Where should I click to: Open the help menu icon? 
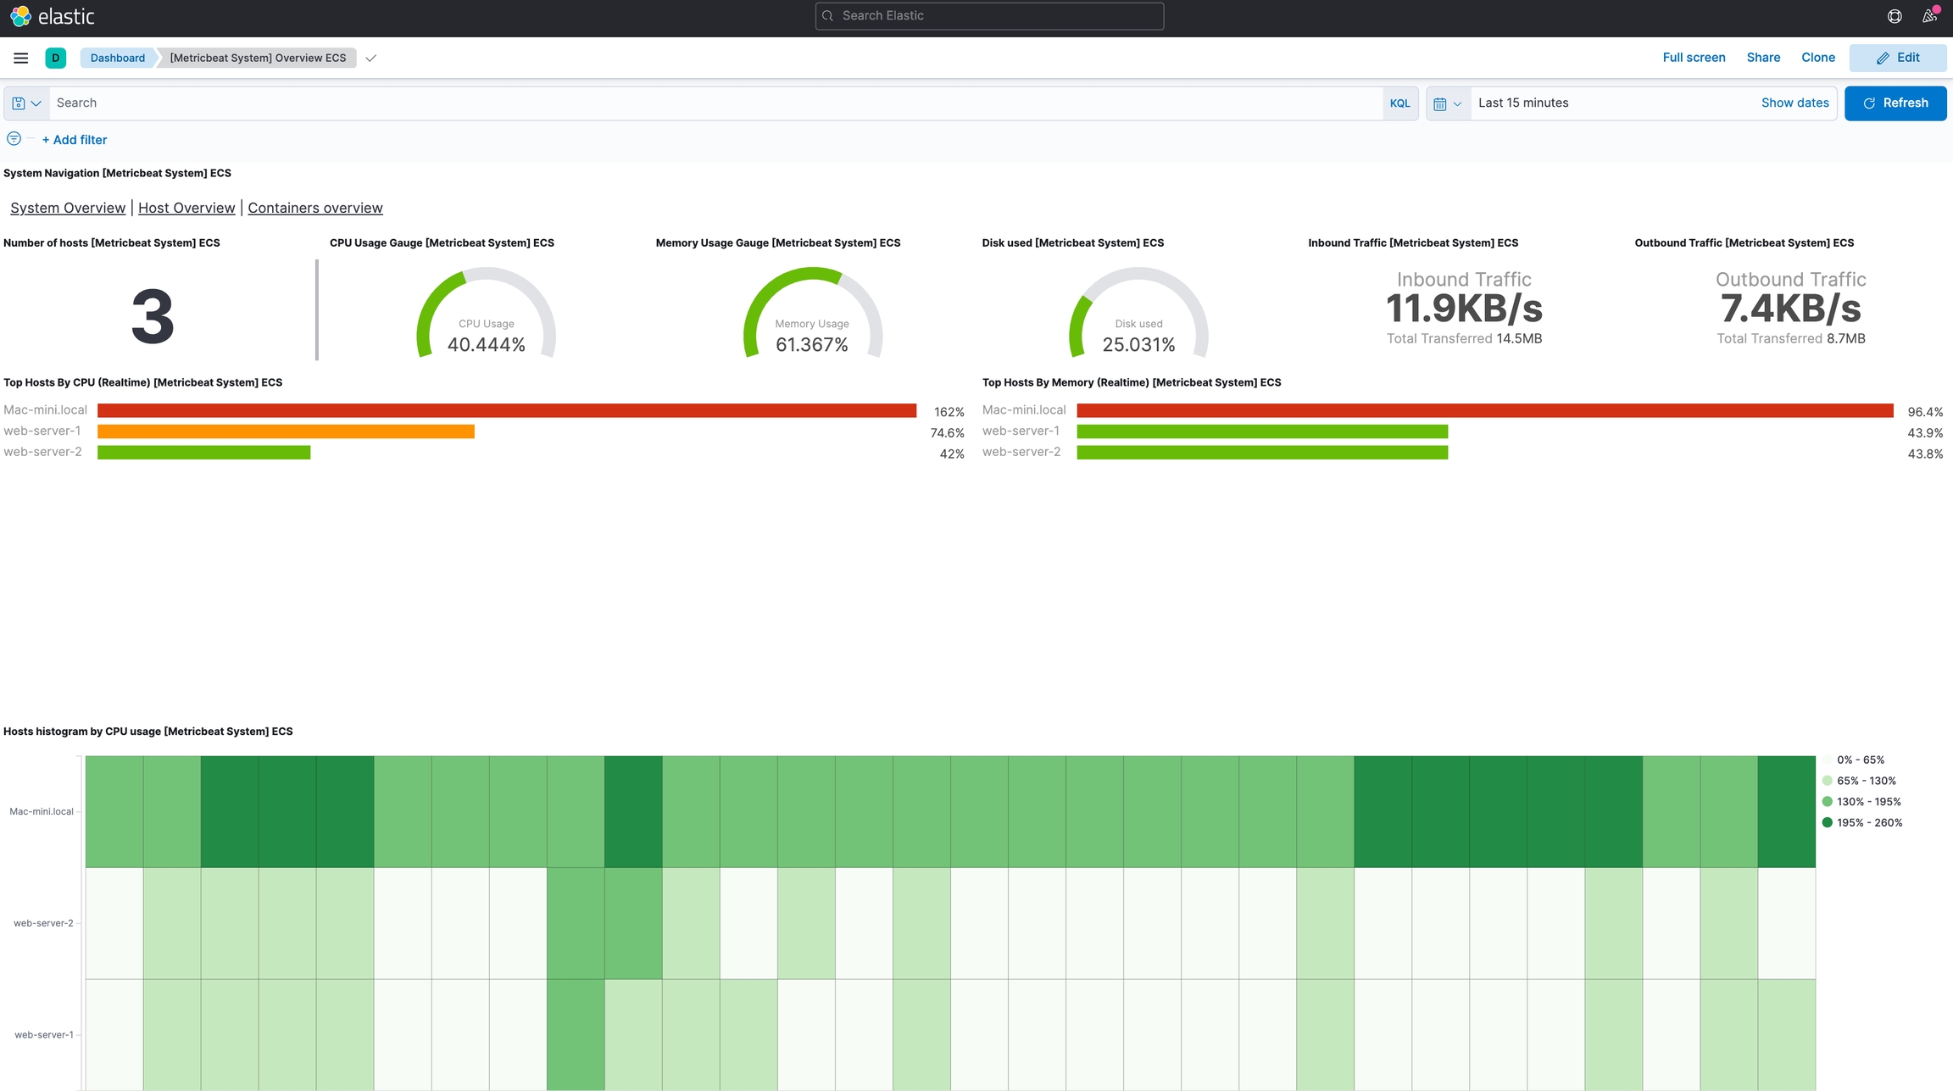coord(1895,16)
